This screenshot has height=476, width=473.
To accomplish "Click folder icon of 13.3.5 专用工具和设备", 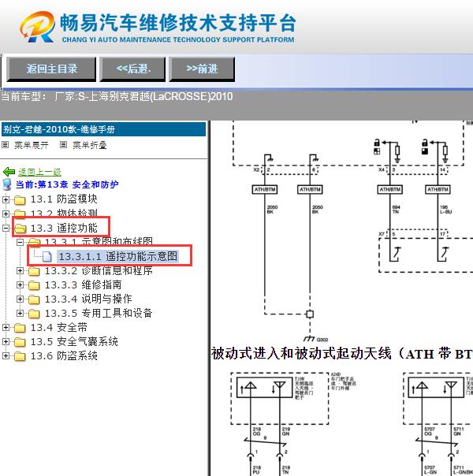I will [x=34, y=314].
